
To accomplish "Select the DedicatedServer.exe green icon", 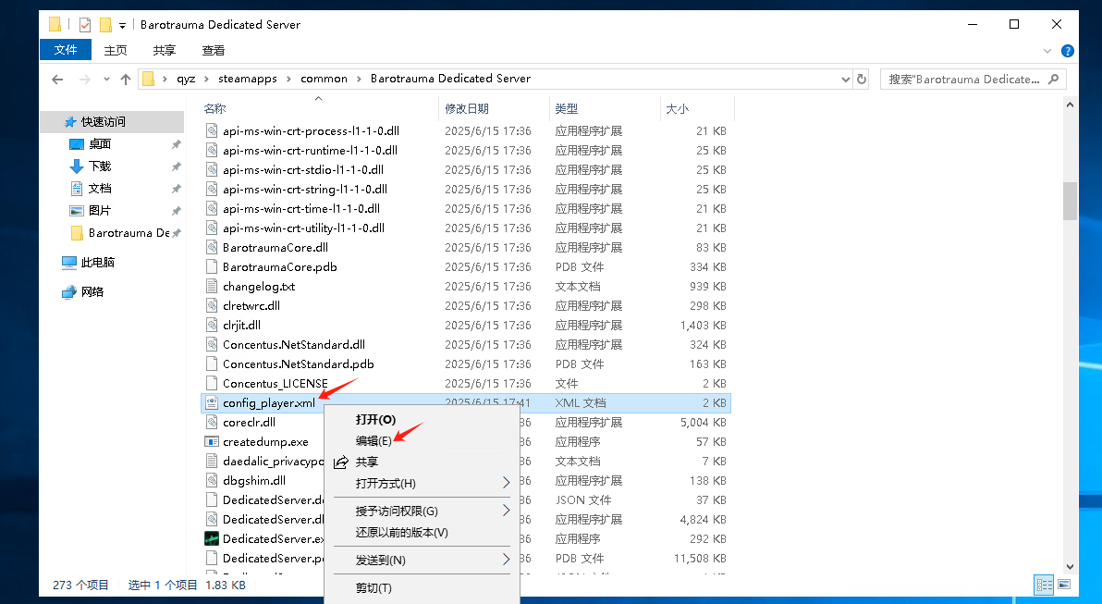I will [x=211, y=538].
